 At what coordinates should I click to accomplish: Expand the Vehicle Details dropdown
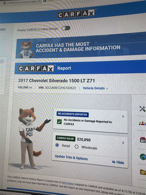(95, 88)
